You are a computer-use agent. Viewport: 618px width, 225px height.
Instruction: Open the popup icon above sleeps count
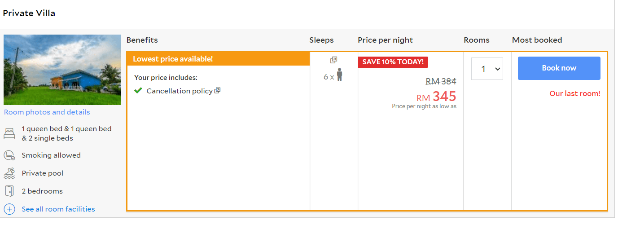[x=333, y=60]
